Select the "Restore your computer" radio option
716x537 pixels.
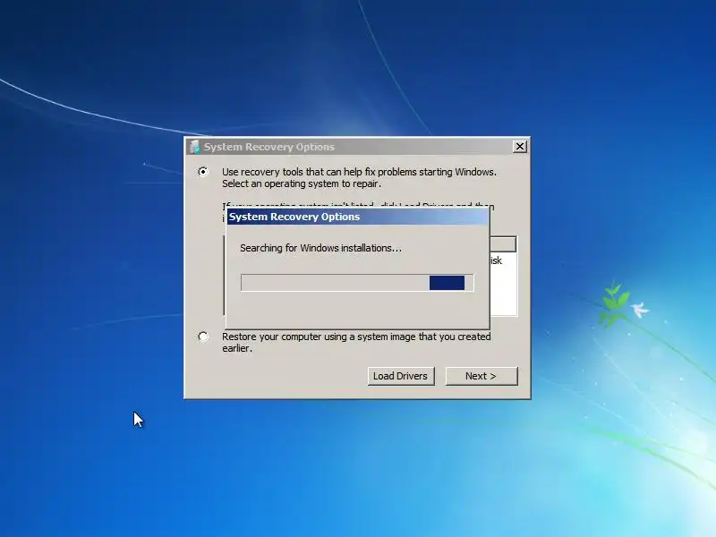[x=203, y=337]
